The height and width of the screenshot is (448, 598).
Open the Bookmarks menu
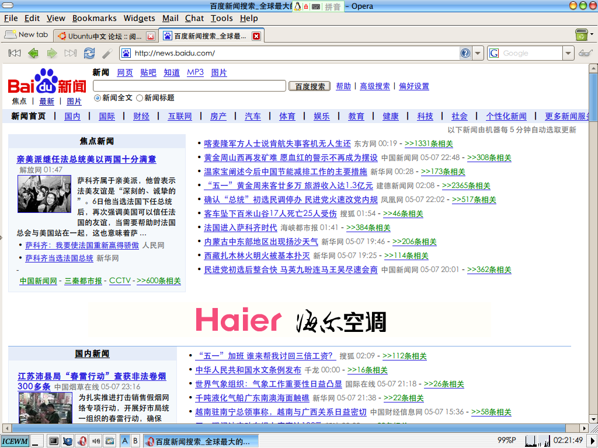[x=94, y=18]
